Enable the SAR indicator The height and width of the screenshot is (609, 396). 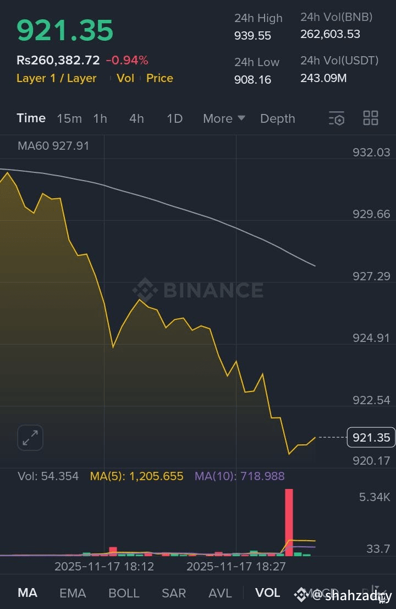[173, 593]
